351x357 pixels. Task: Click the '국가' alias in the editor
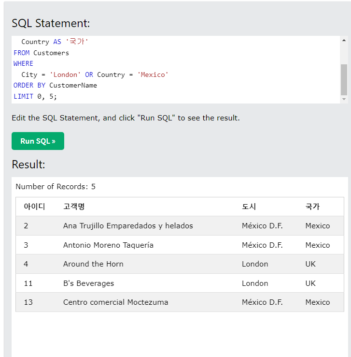(77, 42)
